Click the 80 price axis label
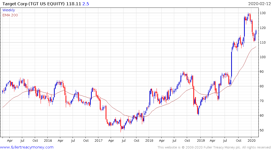Viewport: 271px width, 151px height. click(262, 86)
